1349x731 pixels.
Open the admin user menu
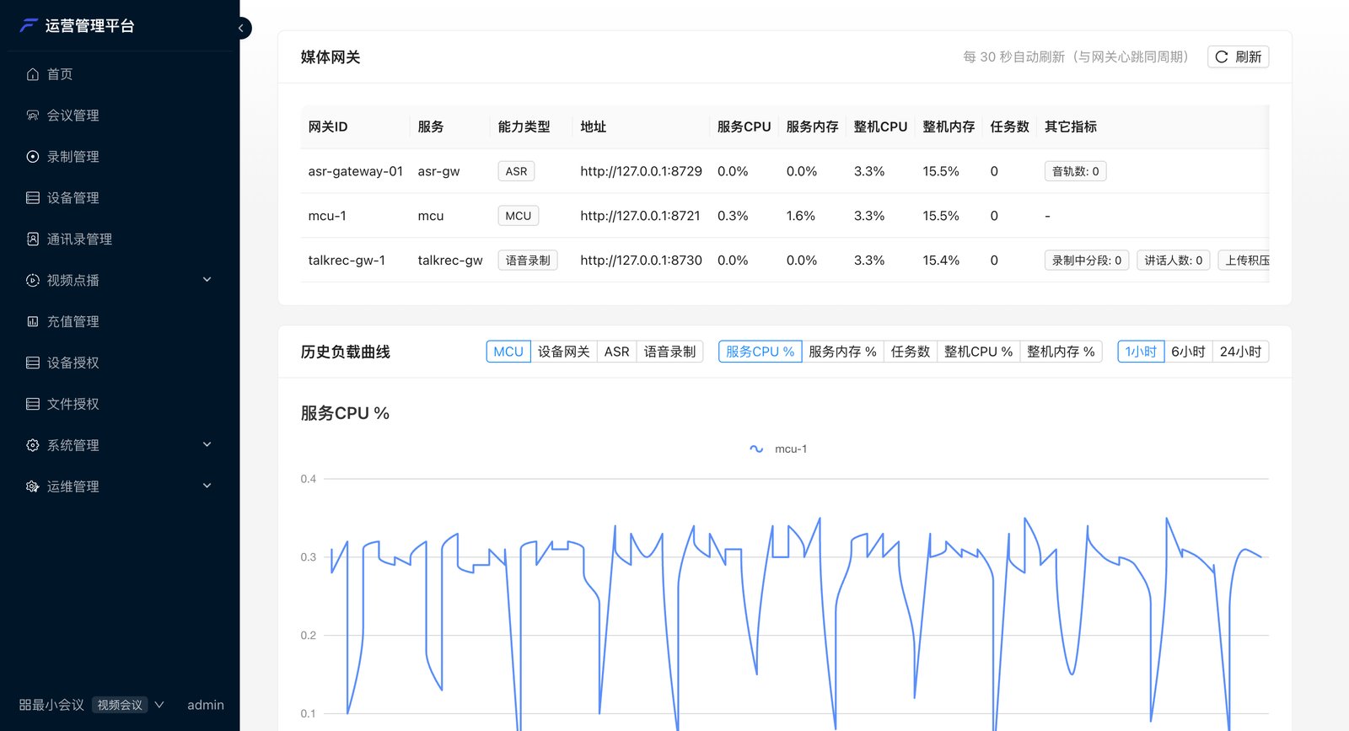[x=206, y=705]
